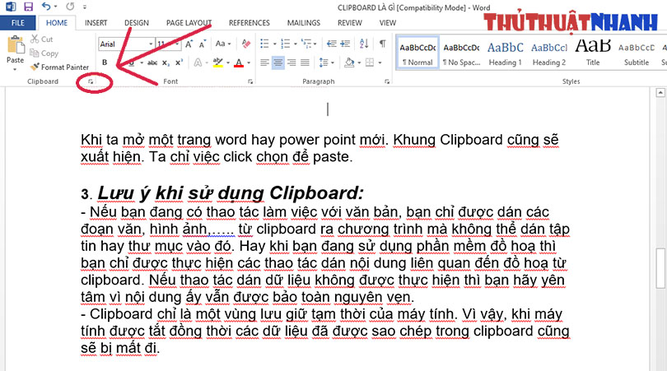Apply bullet list formatting
The width and height of the screenshot is (667, 371).
click(x=264, y=44)
